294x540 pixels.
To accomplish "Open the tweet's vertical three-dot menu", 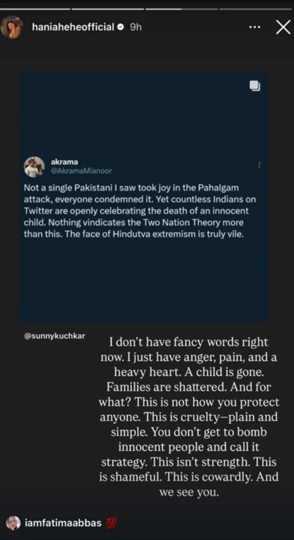I will click(x=260, y=165).
